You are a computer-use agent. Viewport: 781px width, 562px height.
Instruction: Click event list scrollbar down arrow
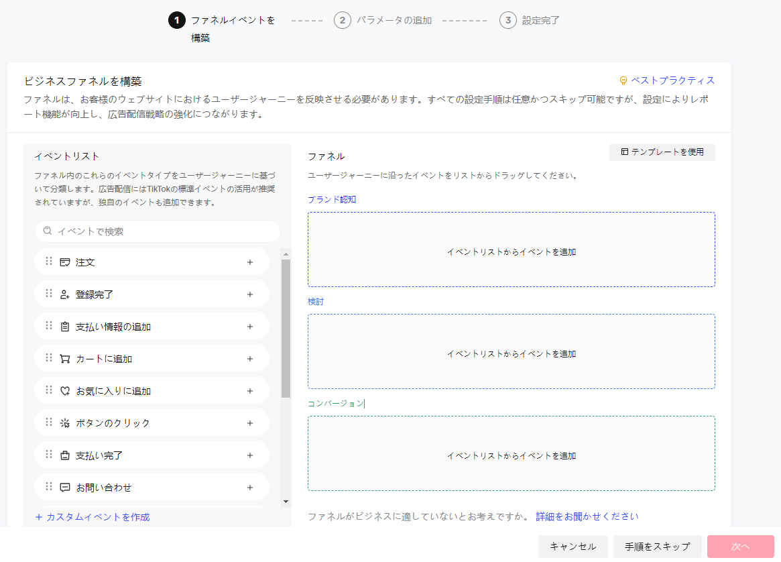pos(286,502)
